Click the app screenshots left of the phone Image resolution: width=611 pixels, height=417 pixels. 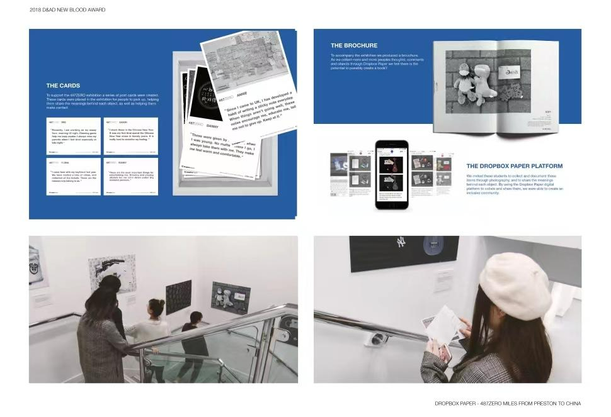coord(351,174)
